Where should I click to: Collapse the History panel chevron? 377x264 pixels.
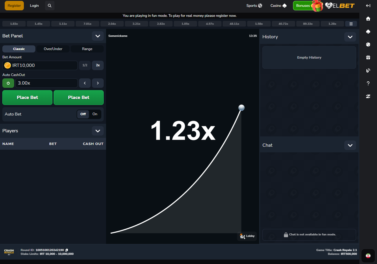coord(350,37)
